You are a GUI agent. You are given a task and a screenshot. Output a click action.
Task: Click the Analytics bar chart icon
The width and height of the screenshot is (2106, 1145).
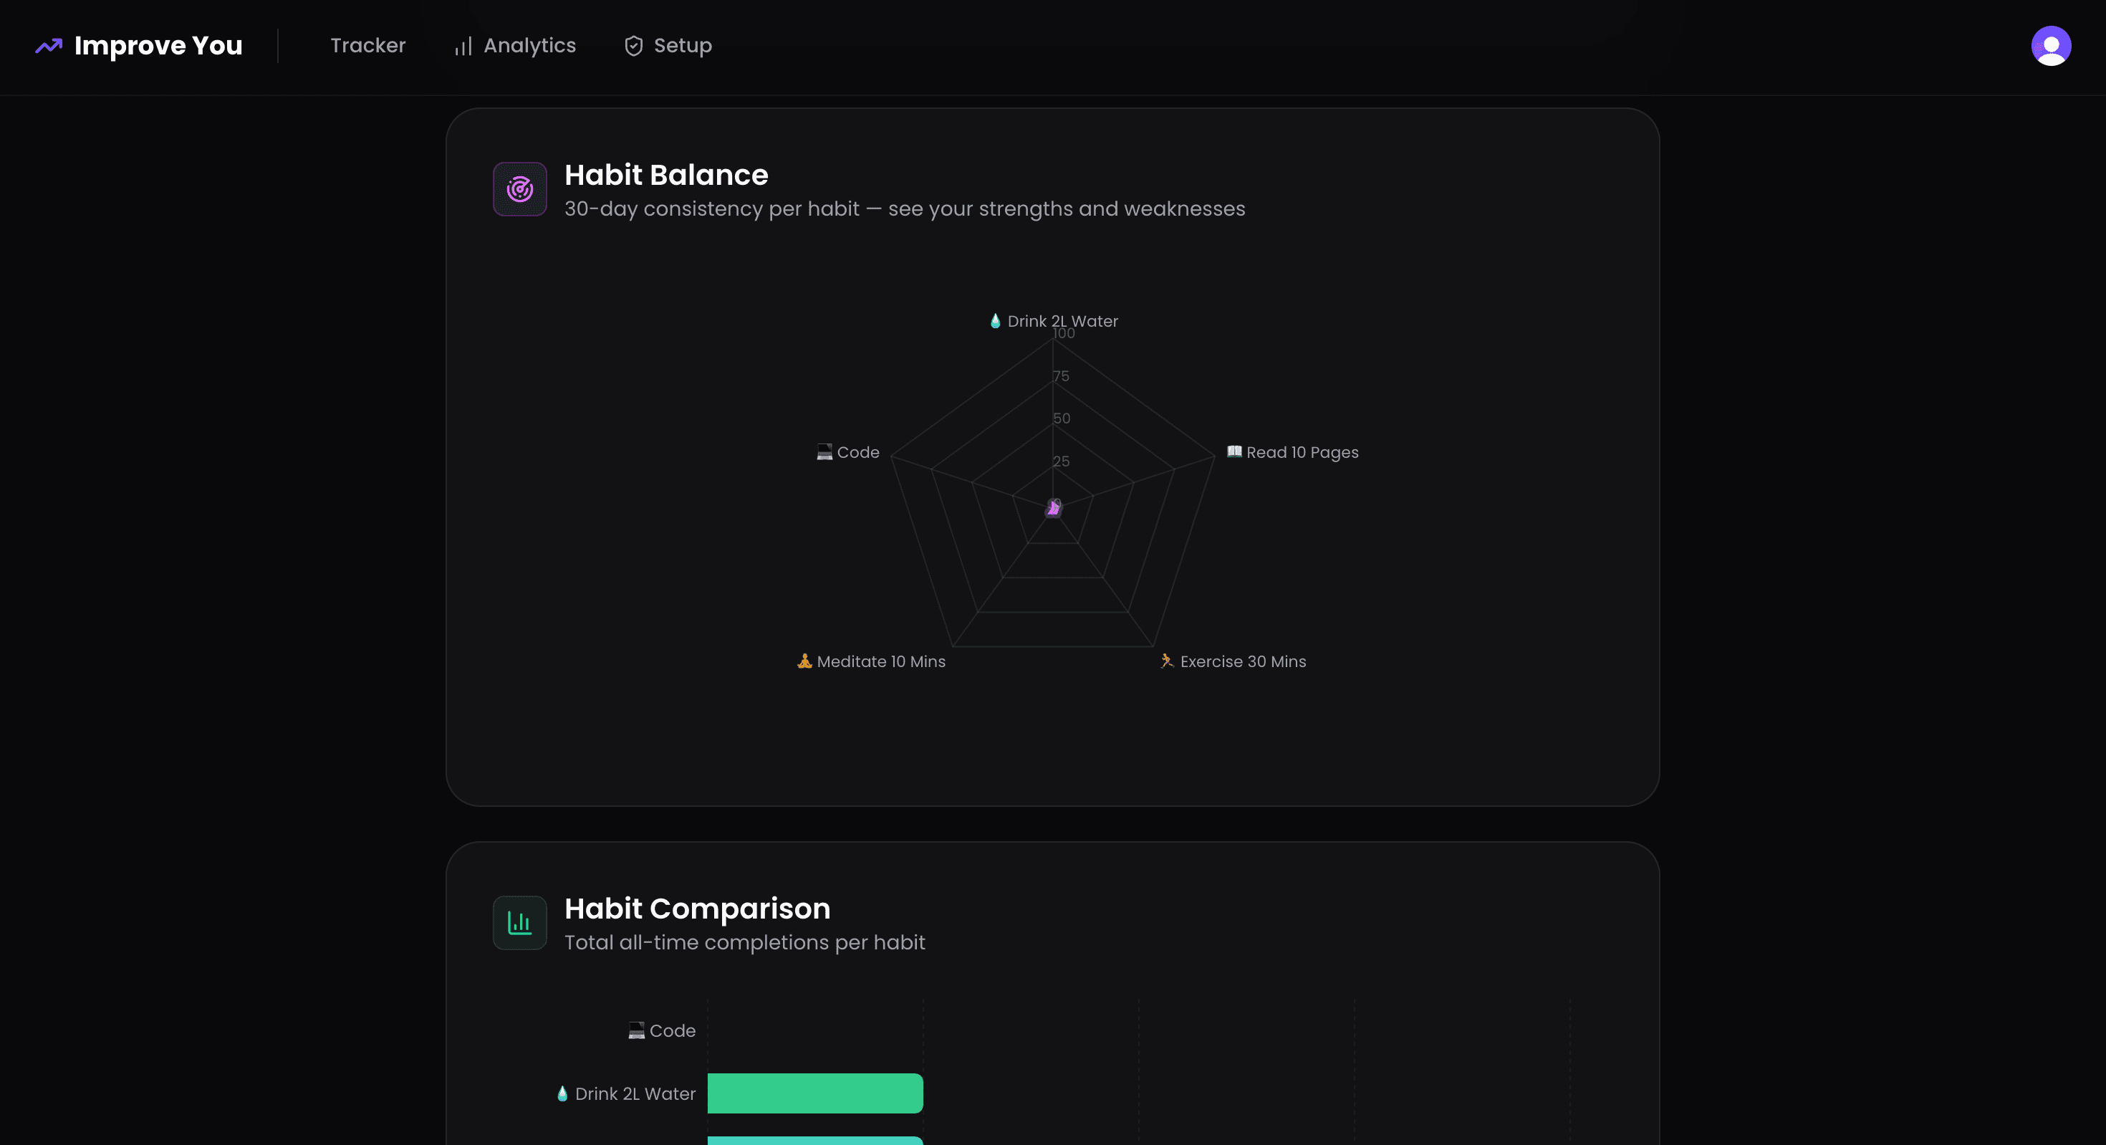tap(463, 47)
